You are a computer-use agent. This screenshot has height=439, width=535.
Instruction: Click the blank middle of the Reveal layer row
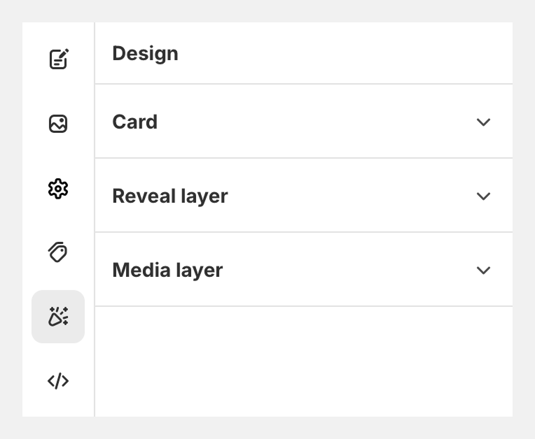click(350, 196)
